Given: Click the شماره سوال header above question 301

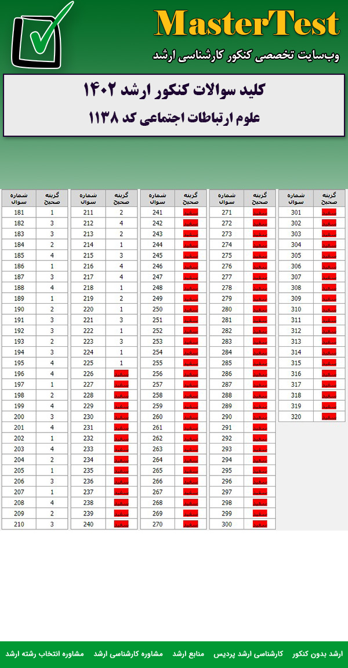Looking at the screenshot, I should (296, 198).
